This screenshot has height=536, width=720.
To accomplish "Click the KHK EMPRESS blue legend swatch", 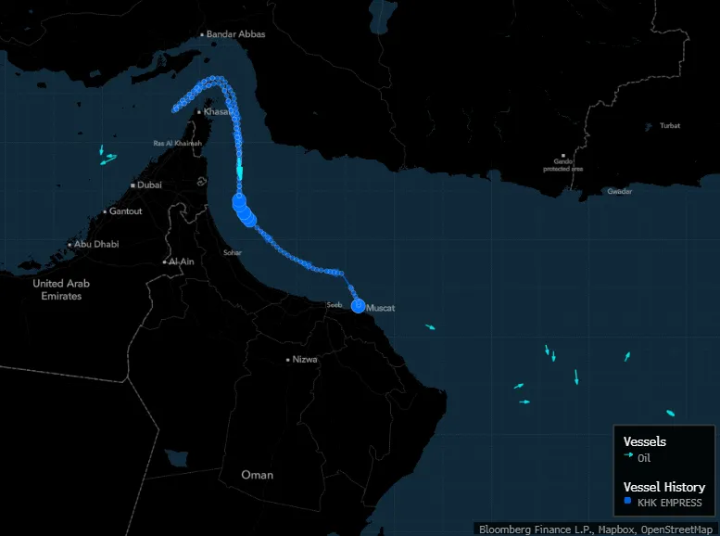I will click(x=628, y=502).
